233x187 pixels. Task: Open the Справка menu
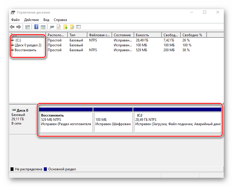(x=60, y=20)
